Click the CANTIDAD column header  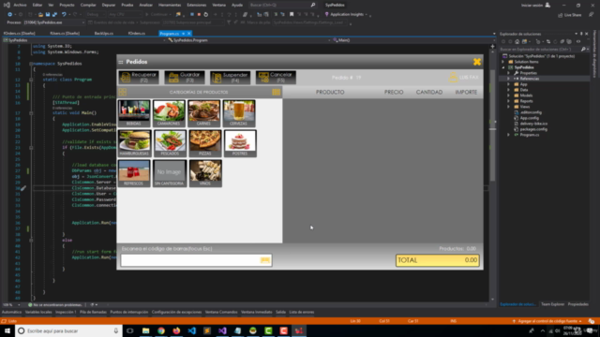click(429, 92)
